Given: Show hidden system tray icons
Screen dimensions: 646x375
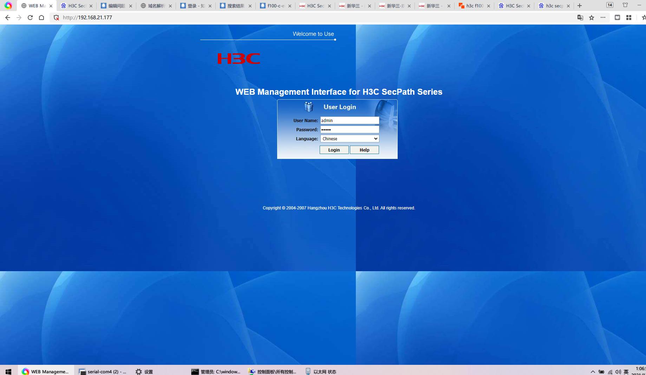Looking at the screenshot, I should click(593, 372).
